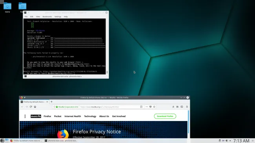Open the page's vertical three-dot menu
255x143 pixels.
(25, 116)
